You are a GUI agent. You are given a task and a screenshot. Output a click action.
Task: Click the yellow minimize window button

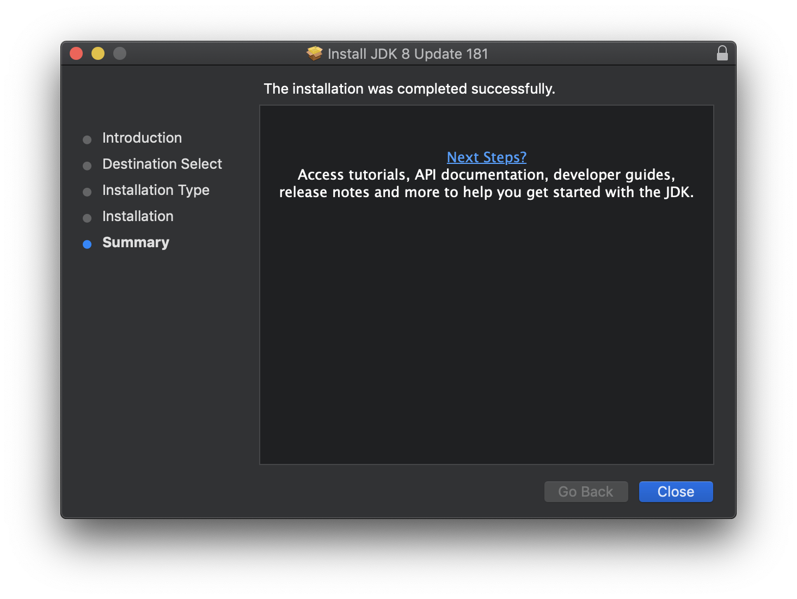[x=98, y=53]
